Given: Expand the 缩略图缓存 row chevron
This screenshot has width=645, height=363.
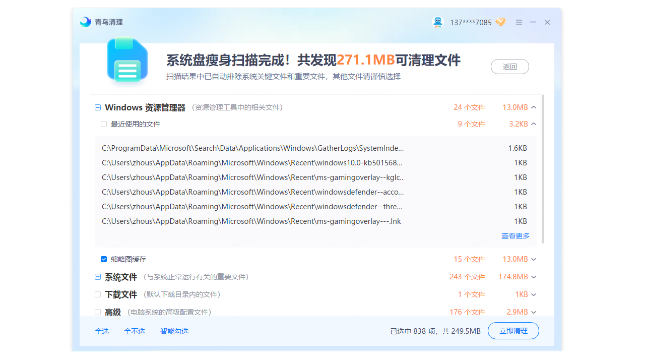Looking at the screenshot, I should [534, 259].
